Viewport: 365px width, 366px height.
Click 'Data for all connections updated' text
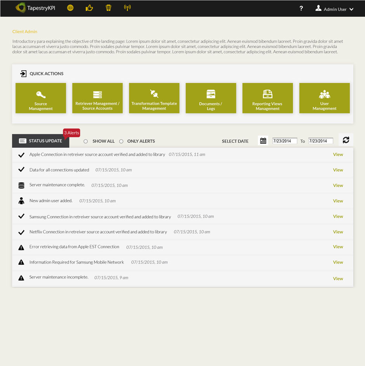(59, 170)
